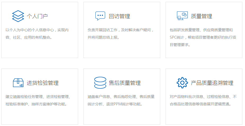The width and height of the screenshot is (245, 126).
Task: Click the chat bubble icon for 回访管理
Action: point(100,16)
